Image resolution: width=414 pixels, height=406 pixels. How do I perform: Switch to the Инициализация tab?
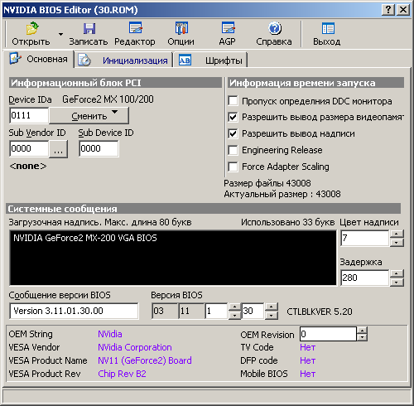tap(123, 60)
